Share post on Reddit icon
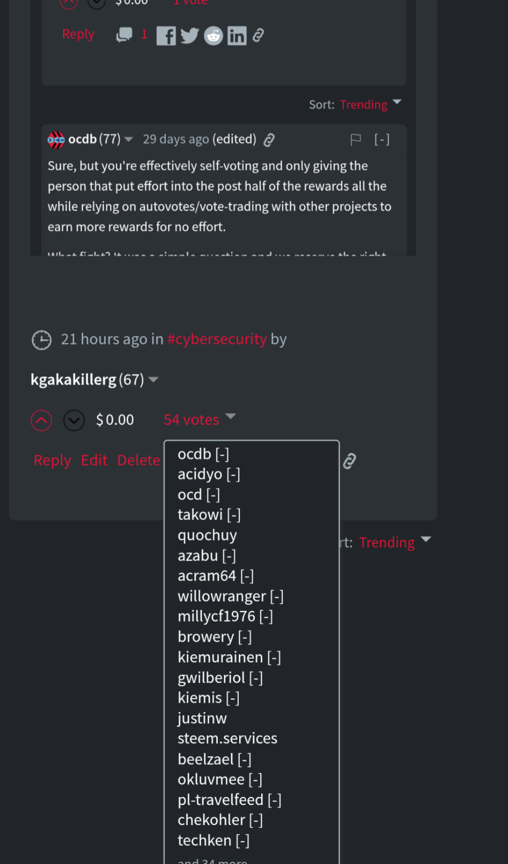The height and width of the screenshot is (864, 508). tap(213, 36)
